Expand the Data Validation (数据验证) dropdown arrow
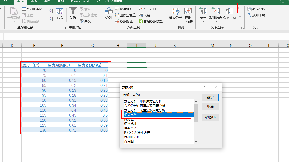289x162 pixels. point(136,21)
